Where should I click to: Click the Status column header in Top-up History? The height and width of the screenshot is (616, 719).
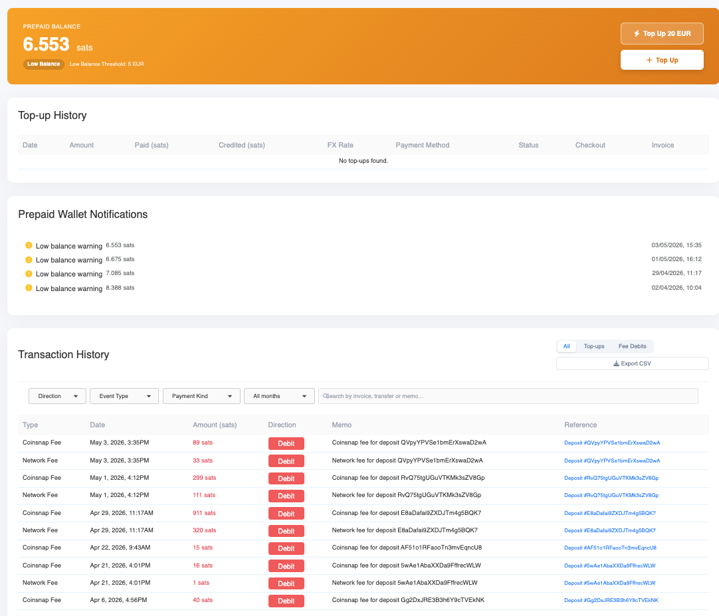[x=528, y=145]
